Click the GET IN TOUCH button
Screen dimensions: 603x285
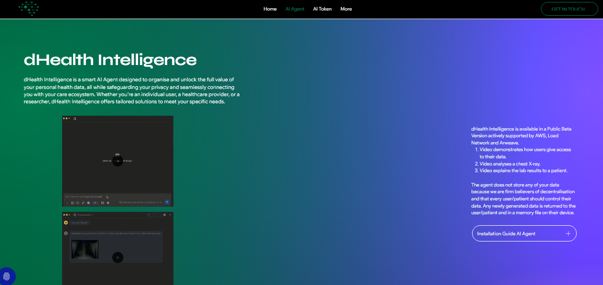pyautogui.click(x=569, y=9)
